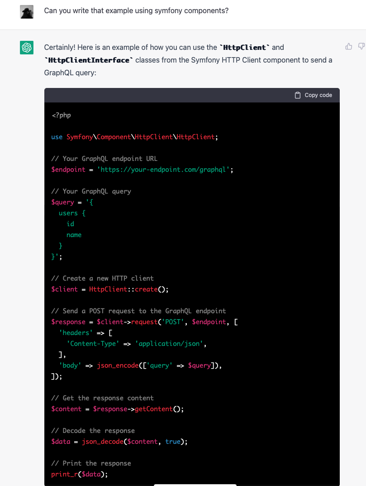Click the comment 'Decode the response'
Image resolution: width=366 pixels, height=486 pixels.
click(93, 431)
